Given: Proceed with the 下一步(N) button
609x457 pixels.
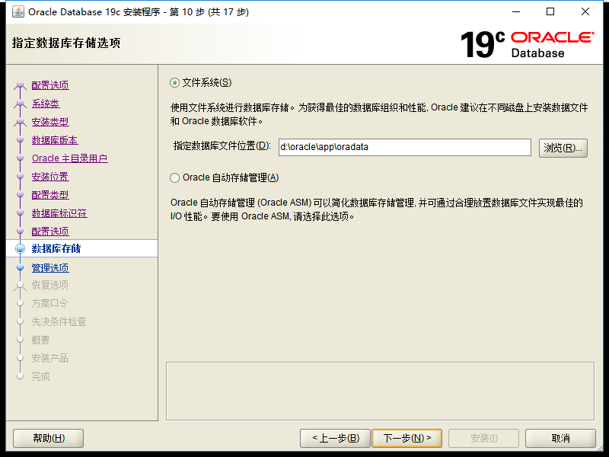Looking at the screenshot, I should [407, 439].
